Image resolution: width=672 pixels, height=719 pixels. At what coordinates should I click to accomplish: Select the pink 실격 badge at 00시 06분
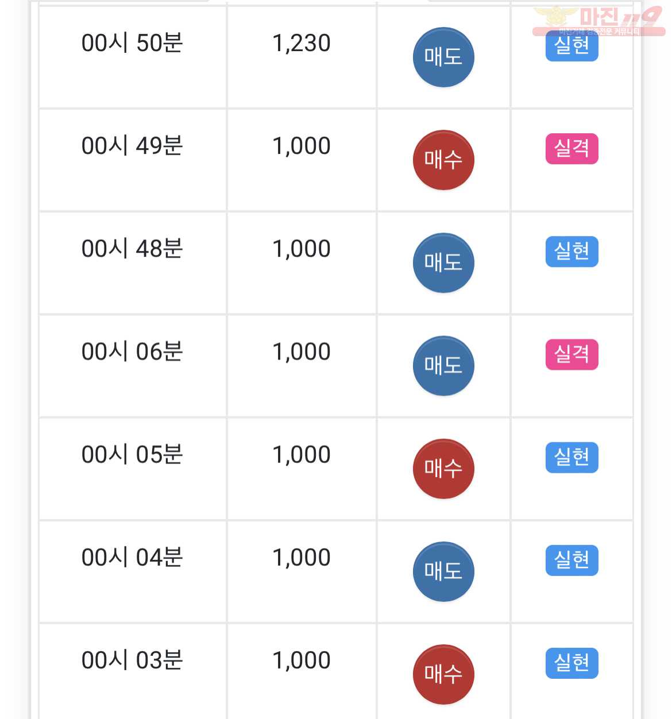[x=571, y=354]
